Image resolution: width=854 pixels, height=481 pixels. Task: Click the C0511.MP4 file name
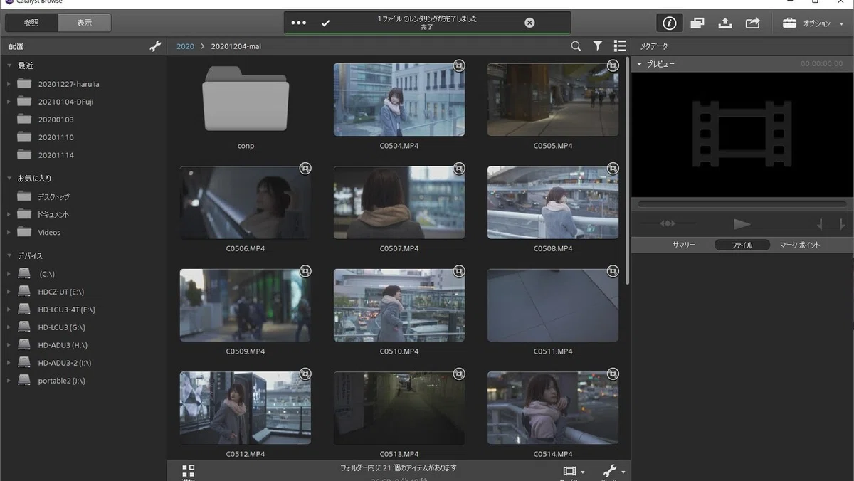coord(553,351)
